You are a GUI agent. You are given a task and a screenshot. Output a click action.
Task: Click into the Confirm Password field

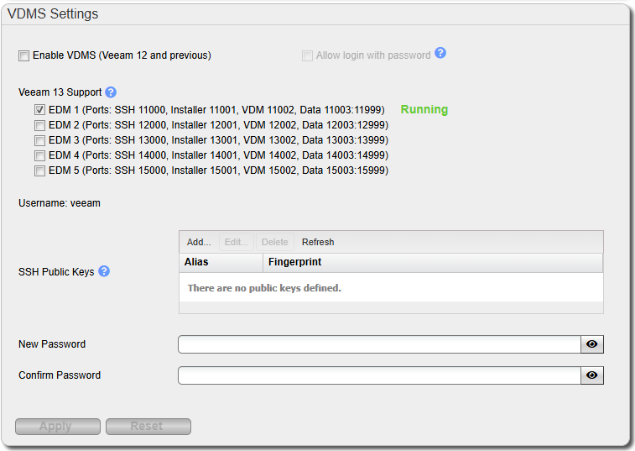pyautogui.click(x=379, y=375)
